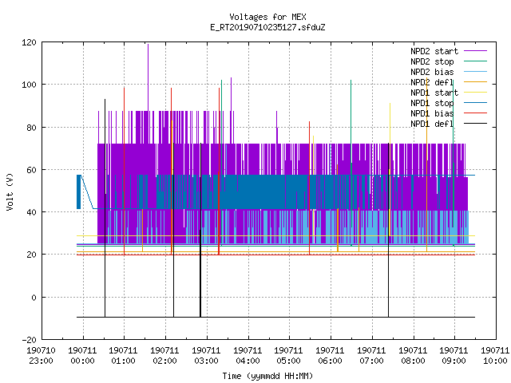Click the 120 value on y-axis
This screenshot has width=511, height=383.
click(29, 42)
